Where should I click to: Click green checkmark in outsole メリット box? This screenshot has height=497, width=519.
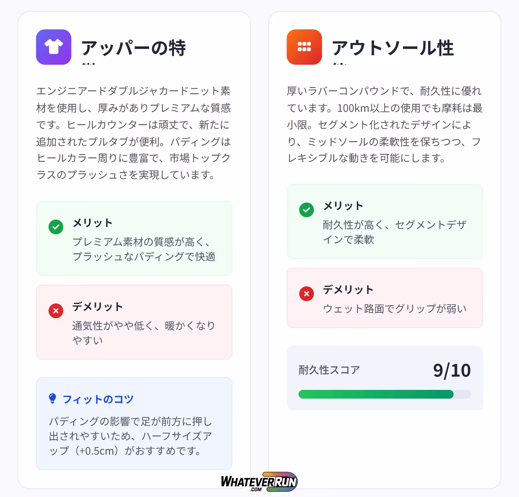[x=307, y=210]
